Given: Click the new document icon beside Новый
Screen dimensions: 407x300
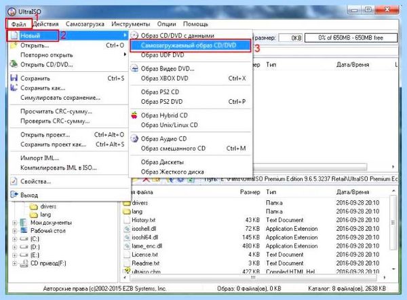Looking at the screenshot, I should (x=14, y=35).
